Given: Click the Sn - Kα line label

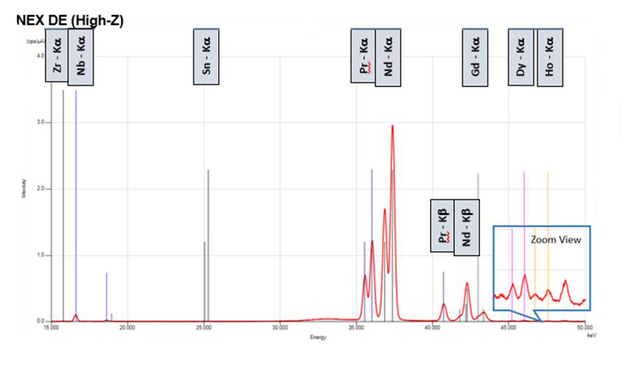Looking at the screenshot, I should (x=206, y=56).
